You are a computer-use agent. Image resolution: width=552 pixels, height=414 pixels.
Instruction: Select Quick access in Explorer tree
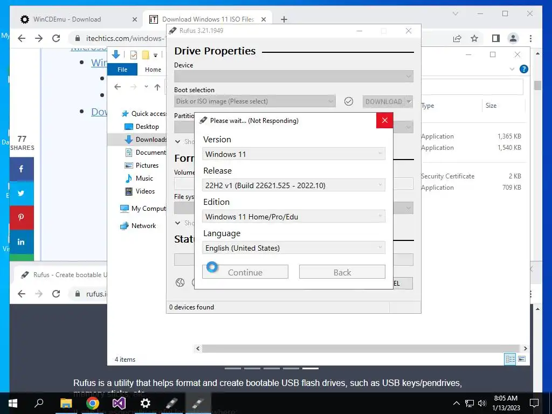(x=143, y=113)
